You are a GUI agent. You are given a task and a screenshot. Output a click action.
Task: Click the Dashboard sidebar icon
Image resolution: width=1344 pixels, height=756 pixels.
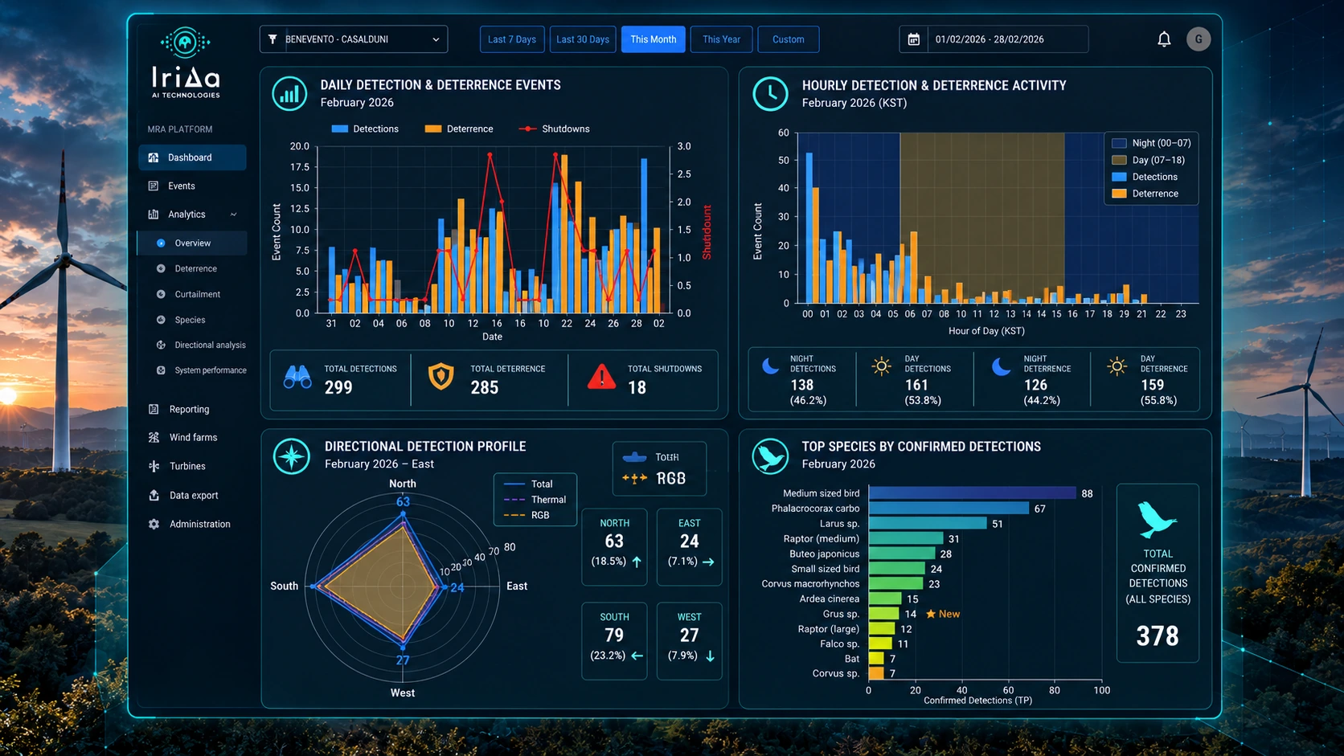(x=154, y=157)
